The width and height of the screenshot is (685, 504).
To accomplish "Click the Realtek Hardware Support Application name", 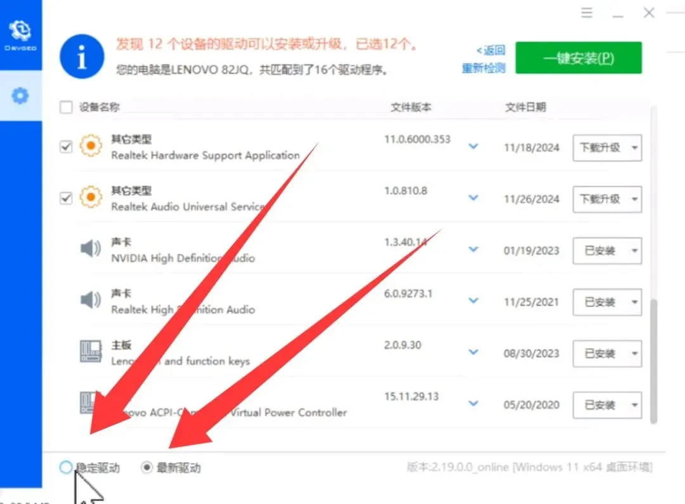I will (x=205, y=156).
